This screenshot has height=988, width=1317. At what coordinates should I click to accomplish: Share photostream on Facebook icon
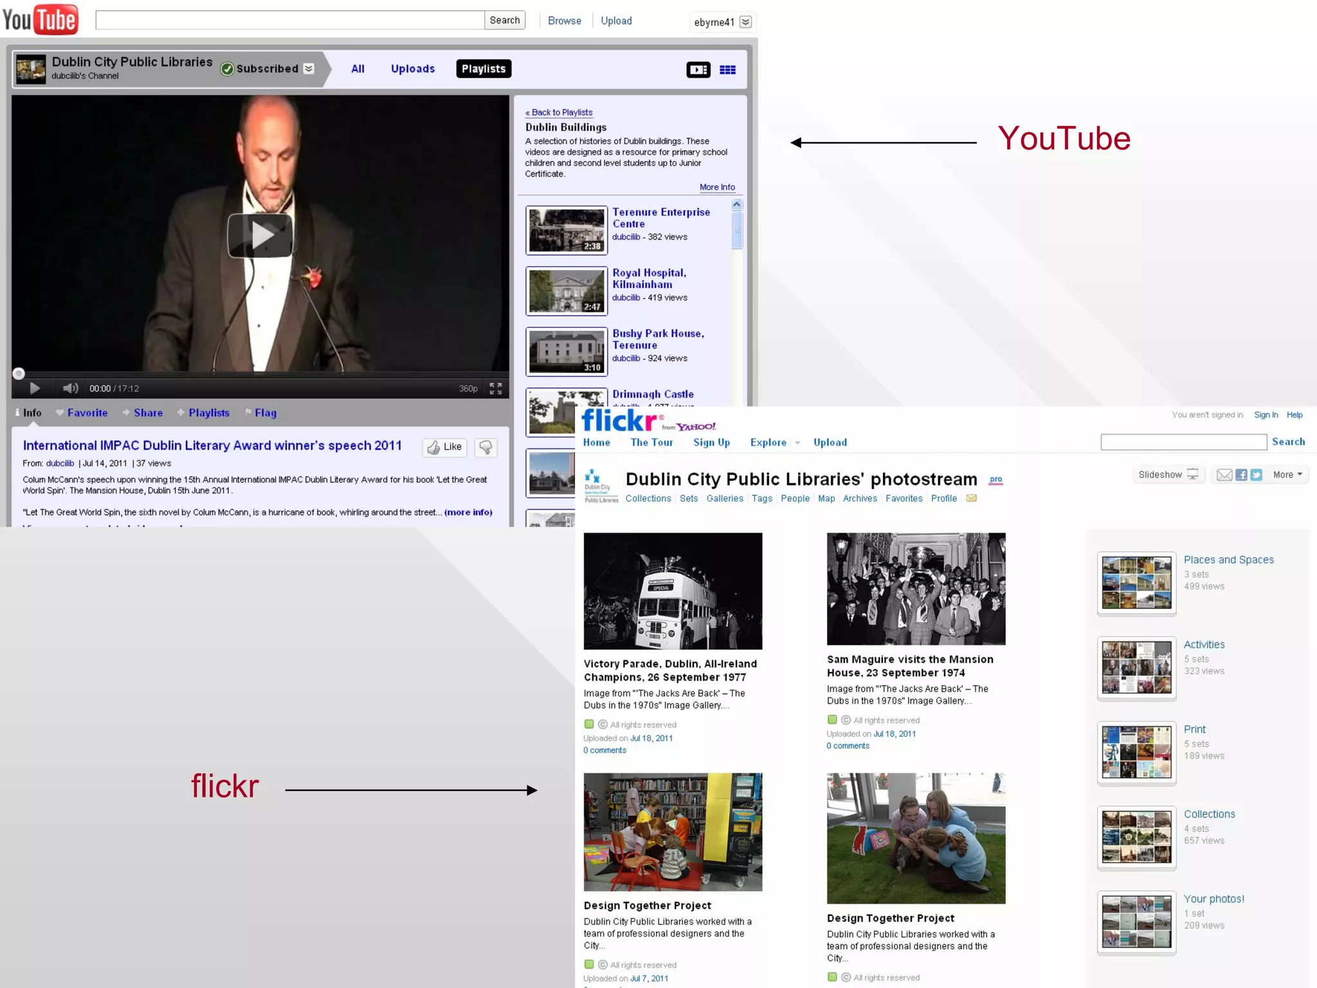[x=1241, y=475]
